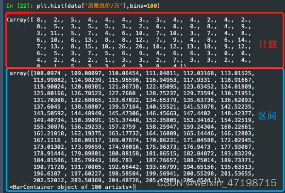Screen dimensions: 285x193
Task: Select bin edge 199.56941
Action: [161, 173]
